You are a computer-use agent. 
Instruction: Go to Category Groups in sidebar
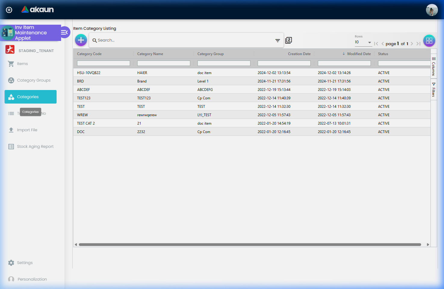pyautogui.click(x=33, y=80)
